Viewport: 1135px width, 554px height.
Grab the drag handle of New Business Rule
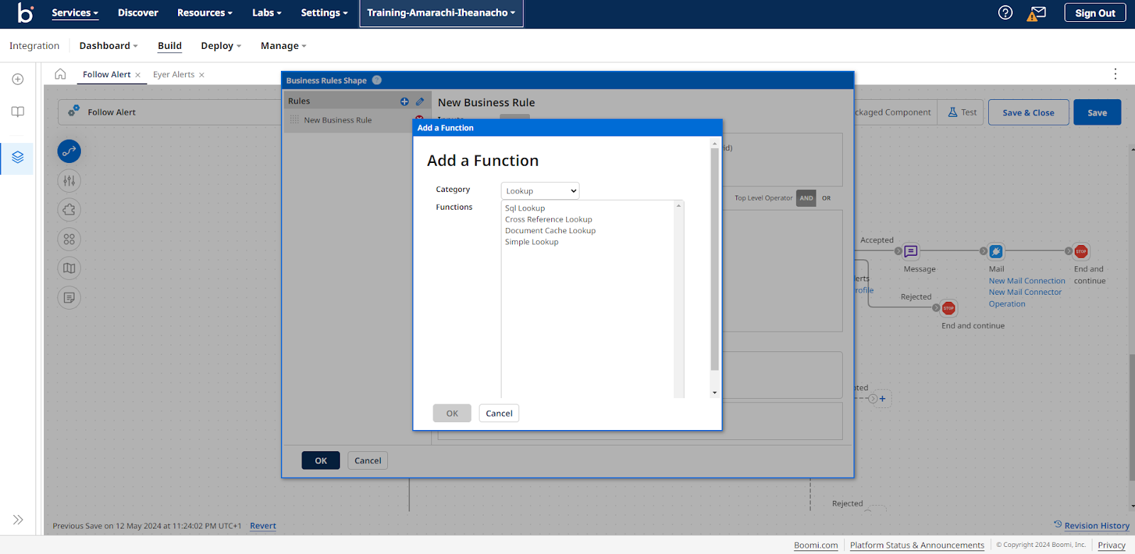click(x=294, y=120)
